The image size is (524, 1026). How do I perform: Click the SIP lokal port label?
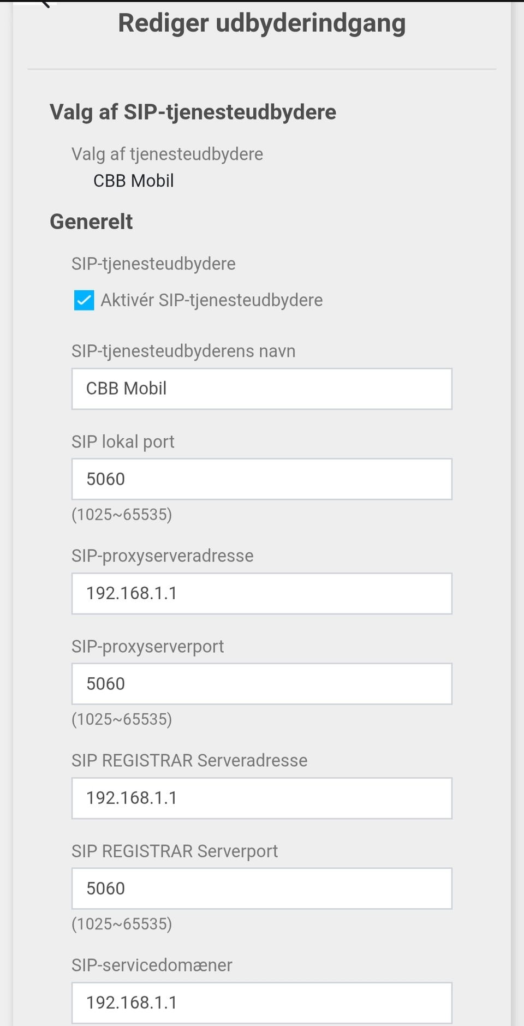point(123,442)
